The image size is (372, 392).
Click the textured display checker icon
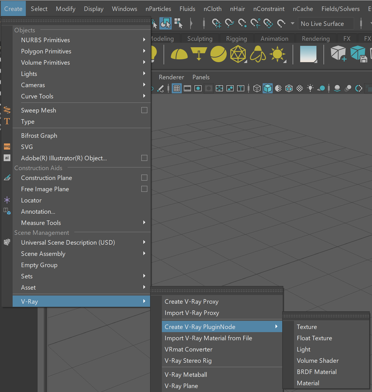tap(300, 89)
